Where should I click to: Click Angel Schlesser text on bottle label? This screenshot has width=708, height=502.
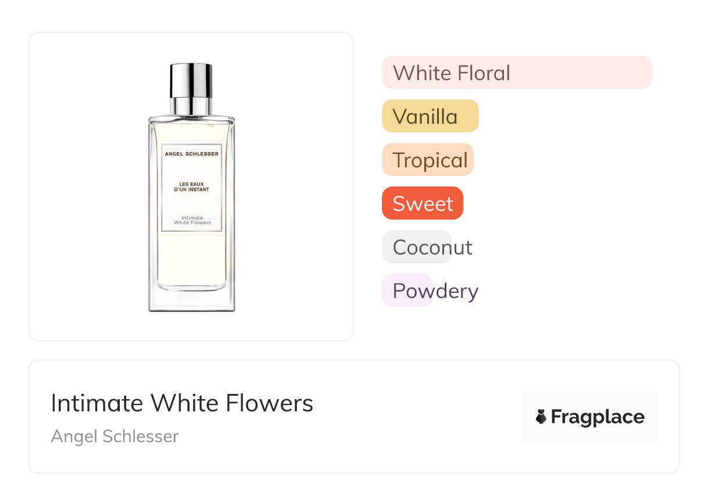pos(192,154)
